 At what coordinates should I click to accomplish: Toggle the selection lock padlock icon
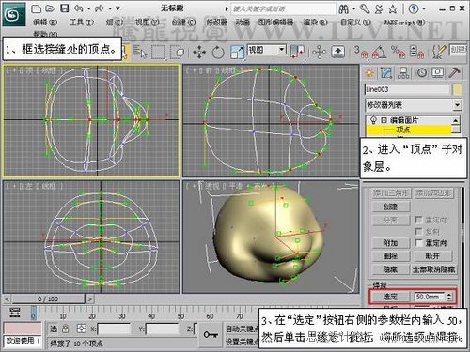click(65, 329)
